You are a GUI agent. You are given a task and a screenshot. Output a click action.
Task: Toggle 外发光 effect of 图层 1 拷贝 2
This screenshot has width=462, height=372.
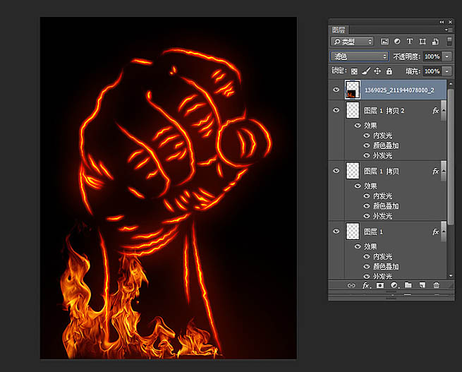point(367,155)
